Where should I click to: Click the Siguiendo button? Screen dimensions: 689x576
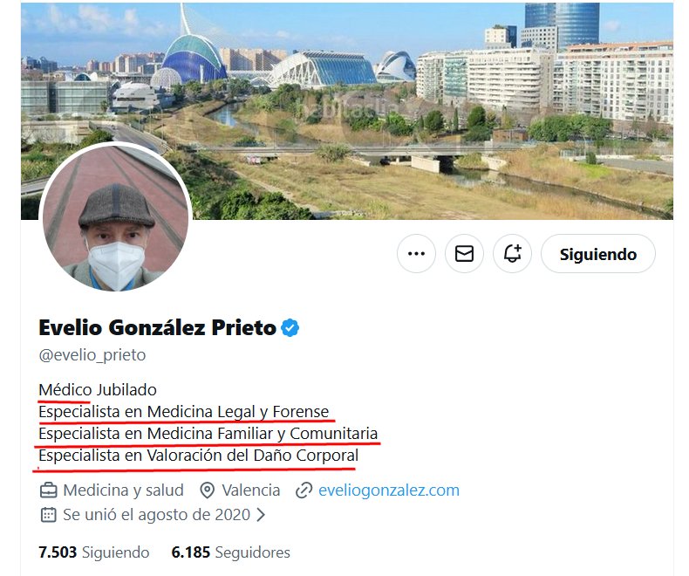pos(597,254)
